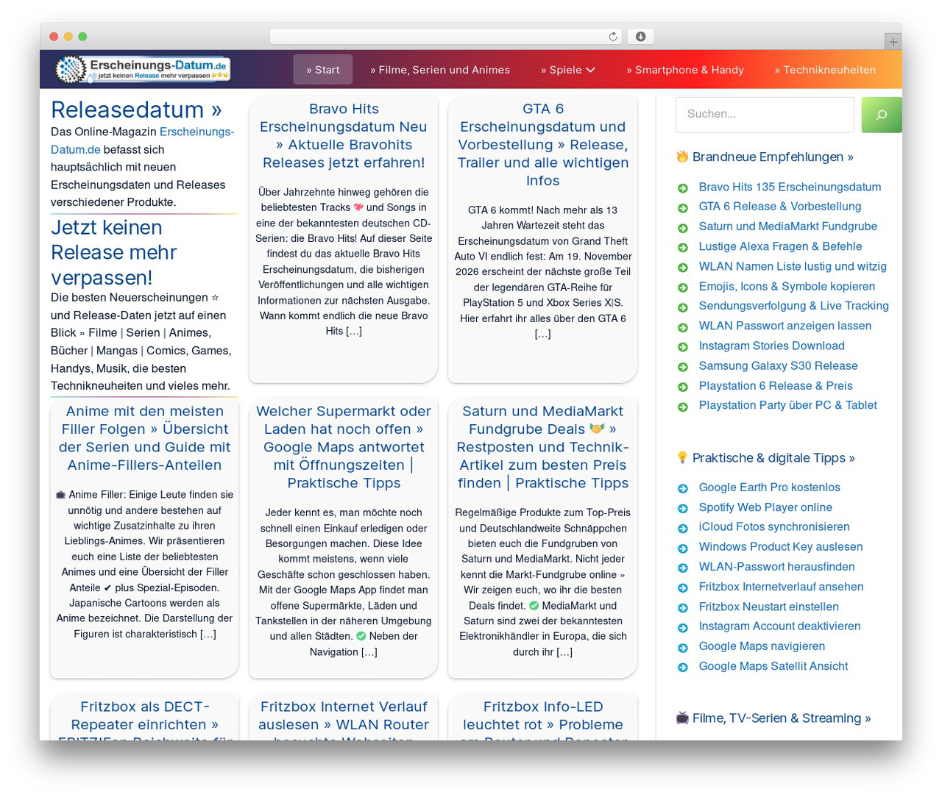Open WLAN Namen Liste lustig link
Image resolution: width=942 pixels, height=797 pixels.
[x=793, y=266]
